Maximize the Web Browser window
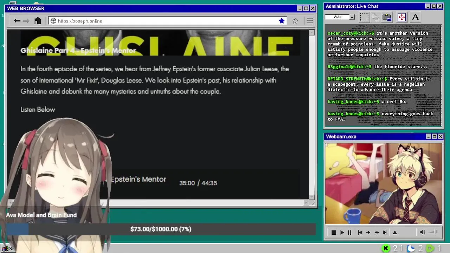This screenshot has height=253, width=450. [x=306, y=8]
